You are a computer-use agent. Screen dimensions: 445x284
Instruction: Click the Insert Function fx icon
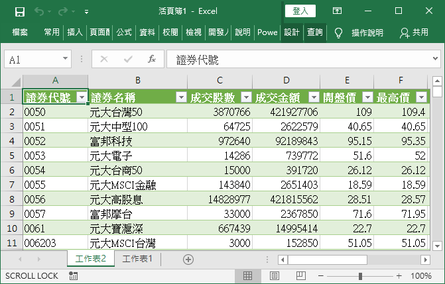152,59
